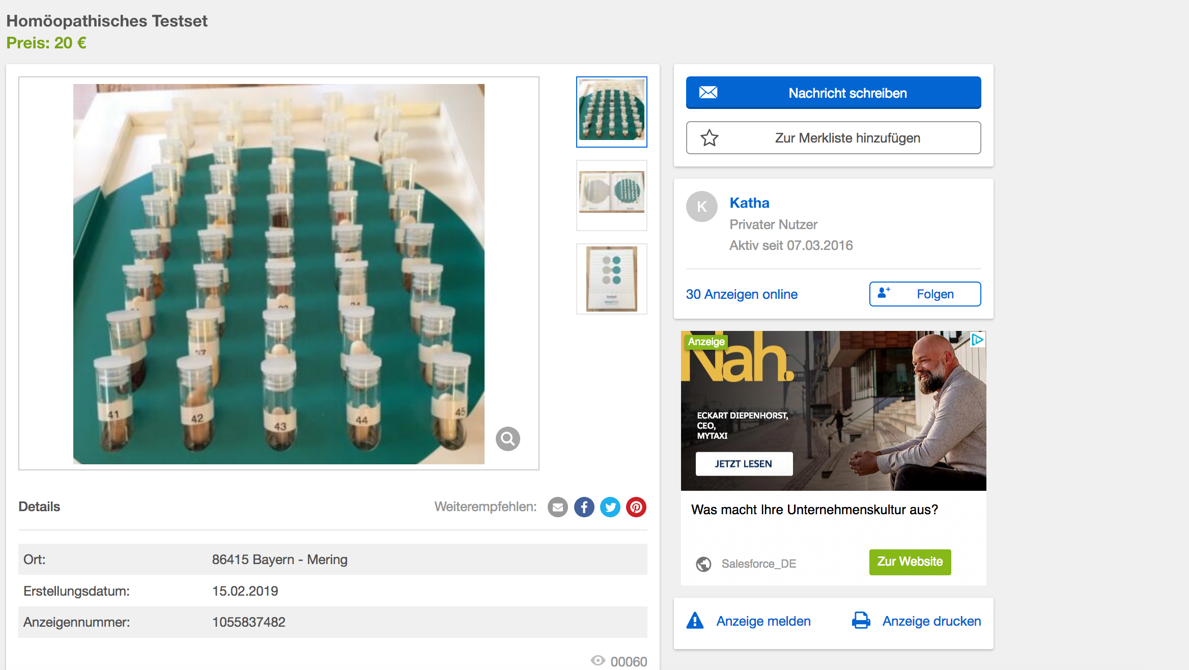This screenshot has height=670, width=1189.
Task: Select the first vials thumbnail
Action: (x=611, y=111)
